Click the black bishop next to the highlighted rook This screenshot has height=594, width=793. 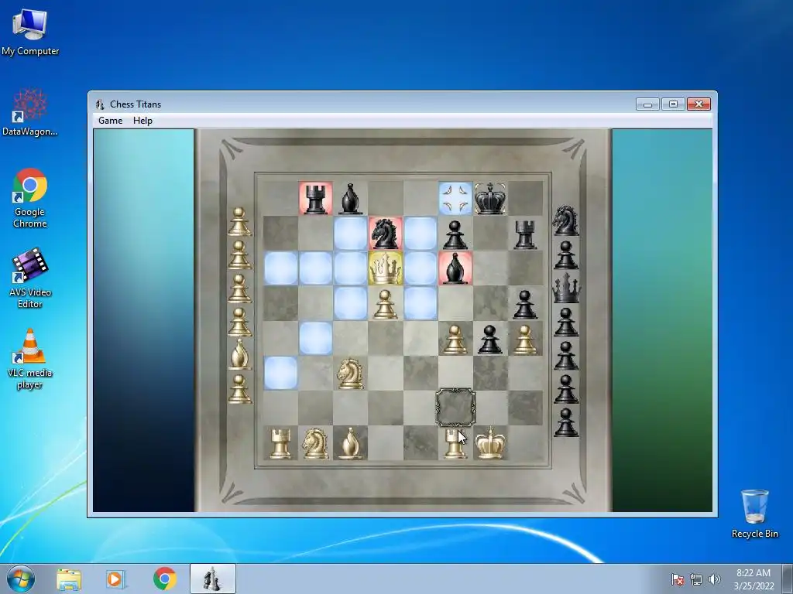351,199
